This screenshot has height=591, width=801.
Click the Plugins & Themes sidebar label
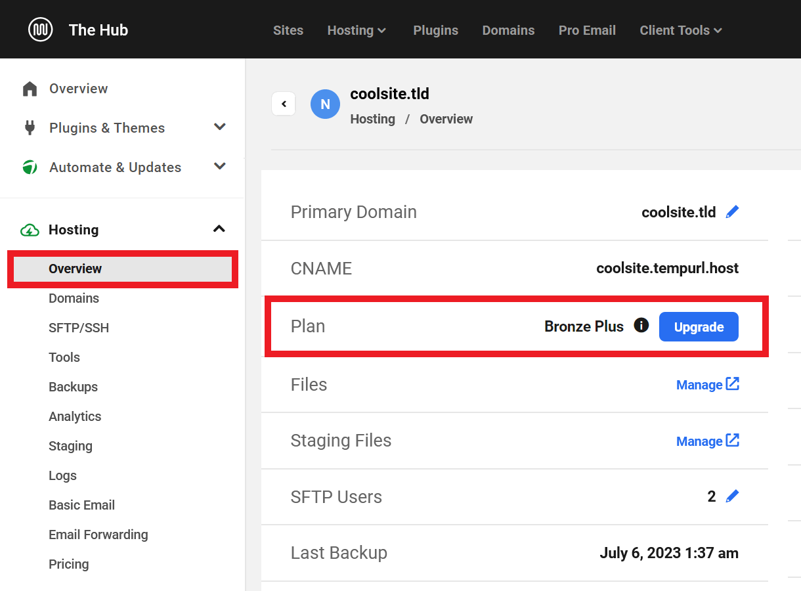pos(107,128)
